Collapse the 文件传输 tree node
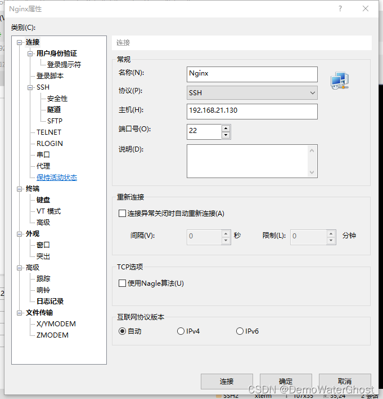Screen dimensions: 383x399 [19, 313]
